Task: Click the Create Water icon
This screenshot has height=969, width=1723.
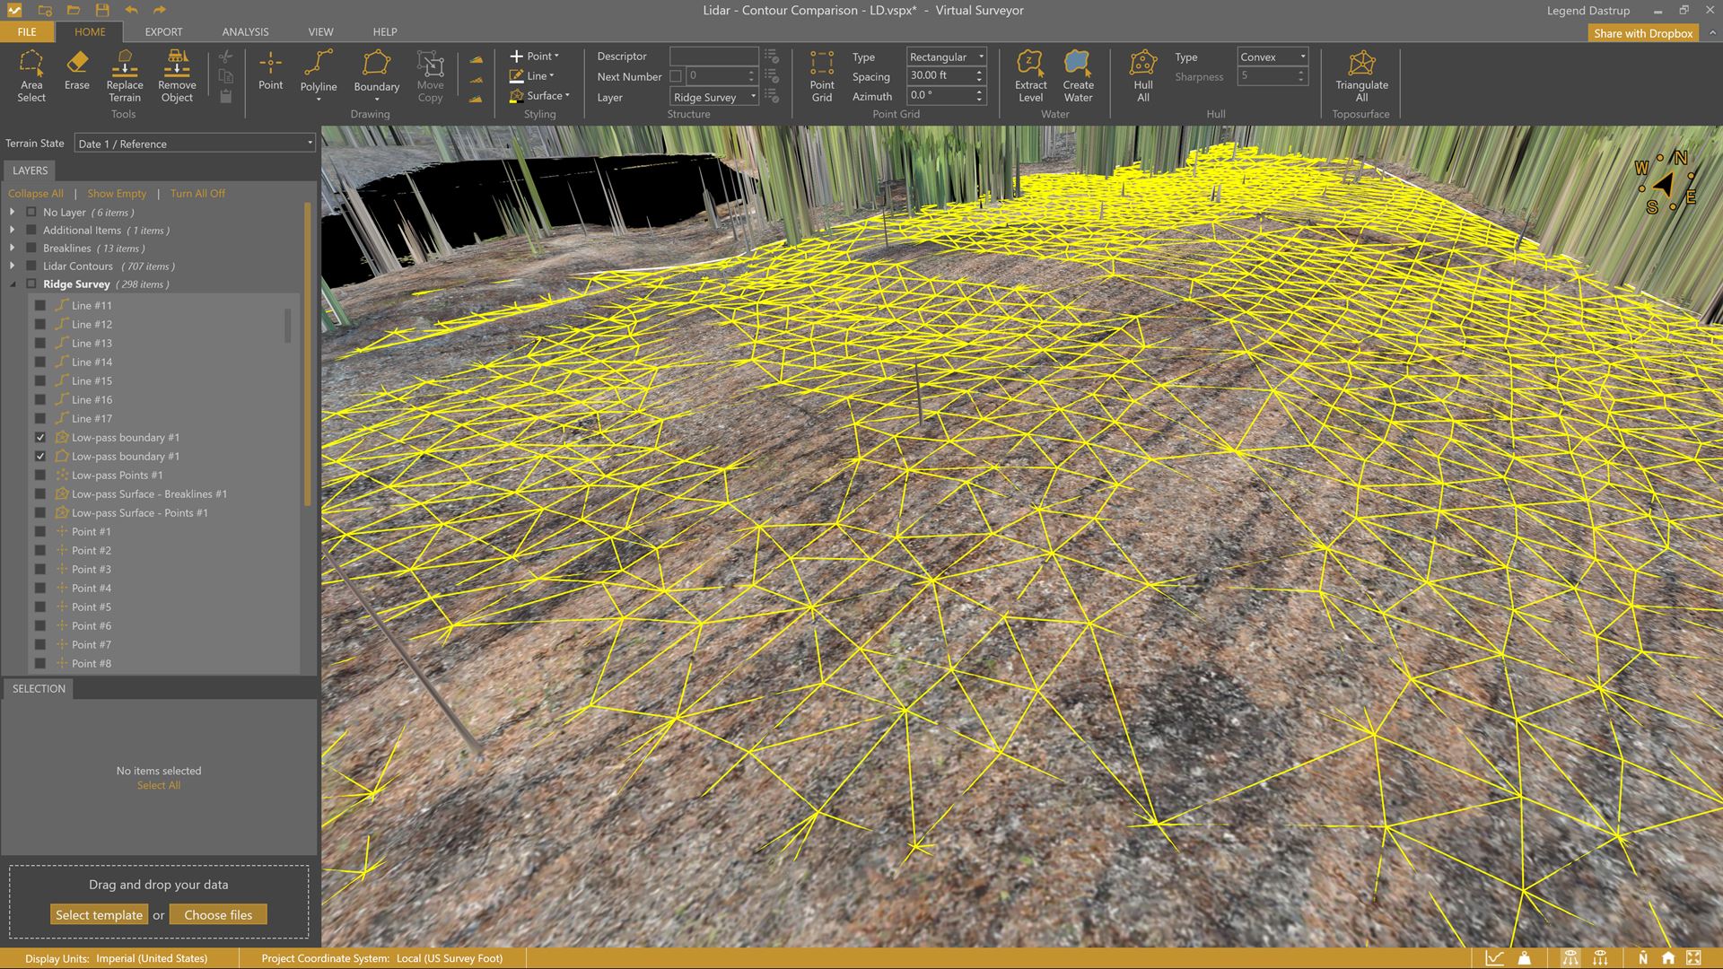Action: [1078, 75]
